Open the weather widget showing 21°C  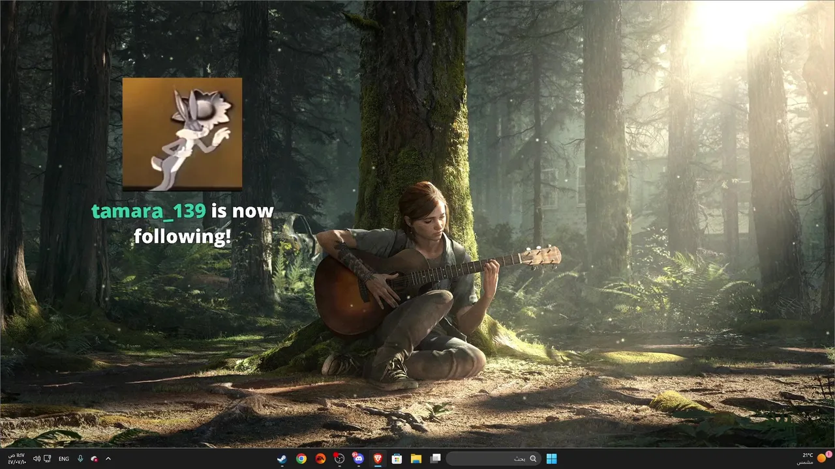[813, 459]
